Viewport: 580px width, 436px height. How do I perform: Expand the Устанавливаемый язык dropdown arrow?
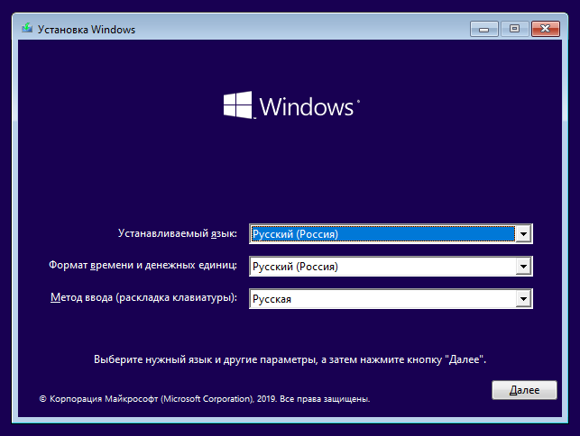tap(523, 234)
